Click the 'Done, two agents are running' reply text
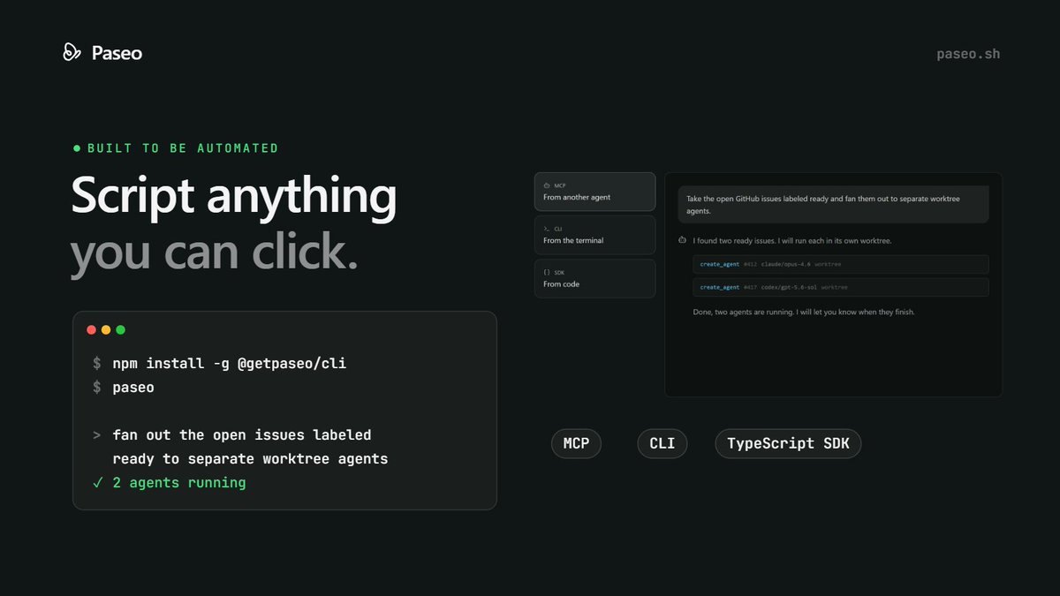 click(x=804, y=312)
